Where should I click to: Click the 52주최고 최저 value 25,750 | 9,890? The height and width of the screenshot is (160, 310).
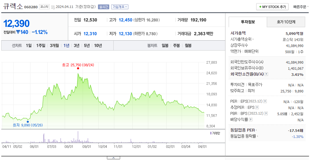pos(292,91)
